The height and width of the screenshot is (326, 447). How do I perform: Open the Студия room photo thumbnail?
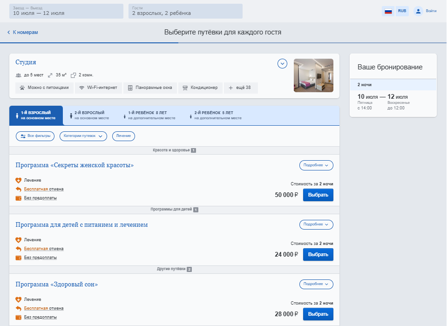pos(313,75)
